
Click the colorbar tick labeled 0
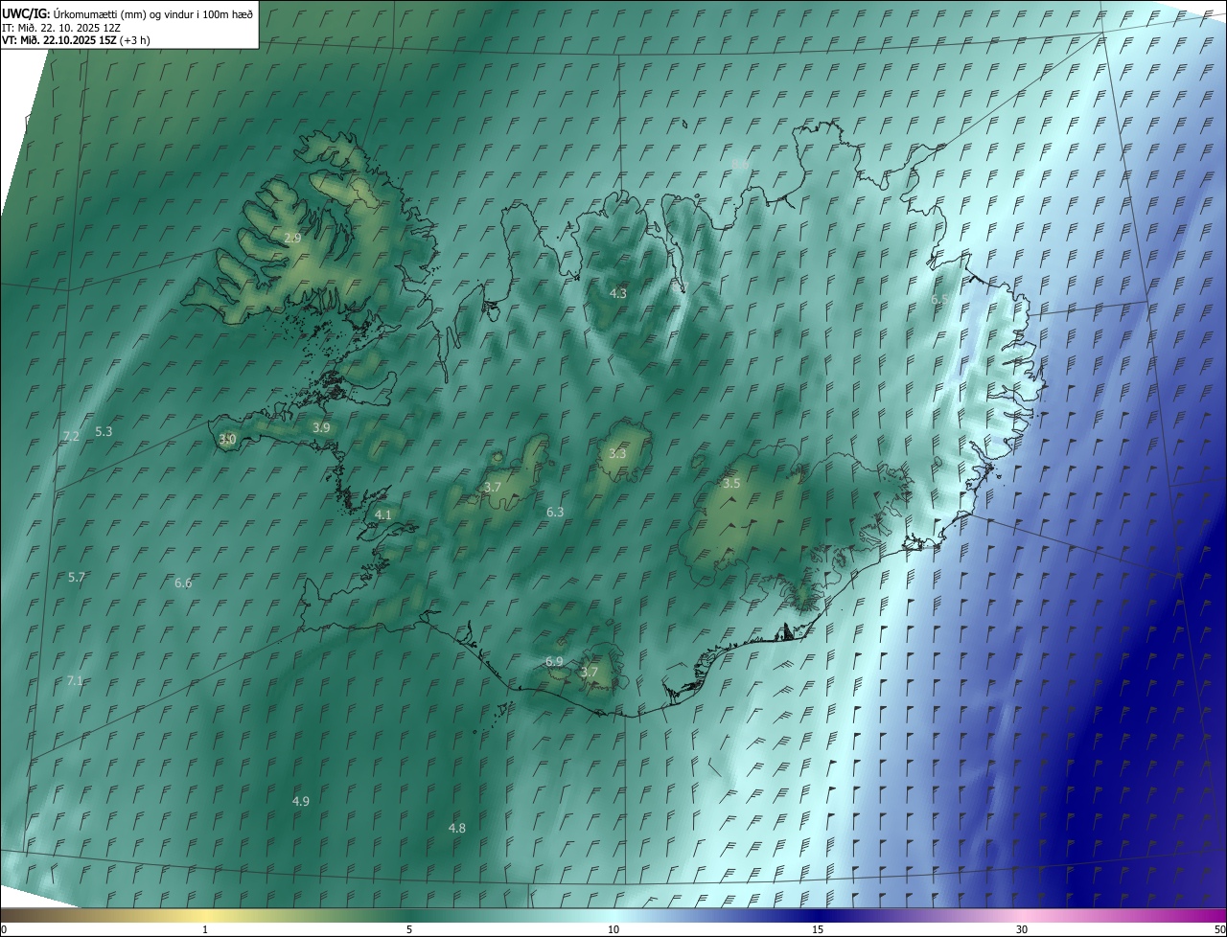(4, 929)
